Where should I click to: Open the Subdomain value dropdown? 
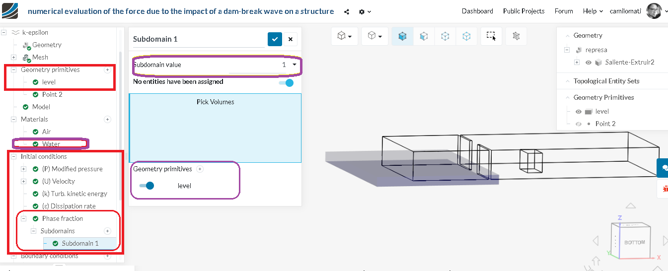(294, 65)
